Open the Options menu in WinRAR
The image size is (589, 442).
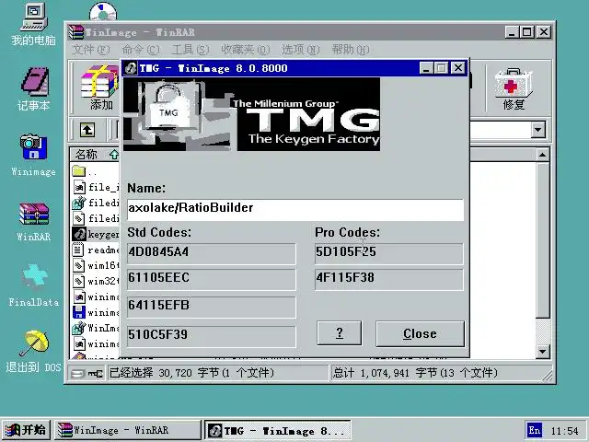(x=301, y=50)
